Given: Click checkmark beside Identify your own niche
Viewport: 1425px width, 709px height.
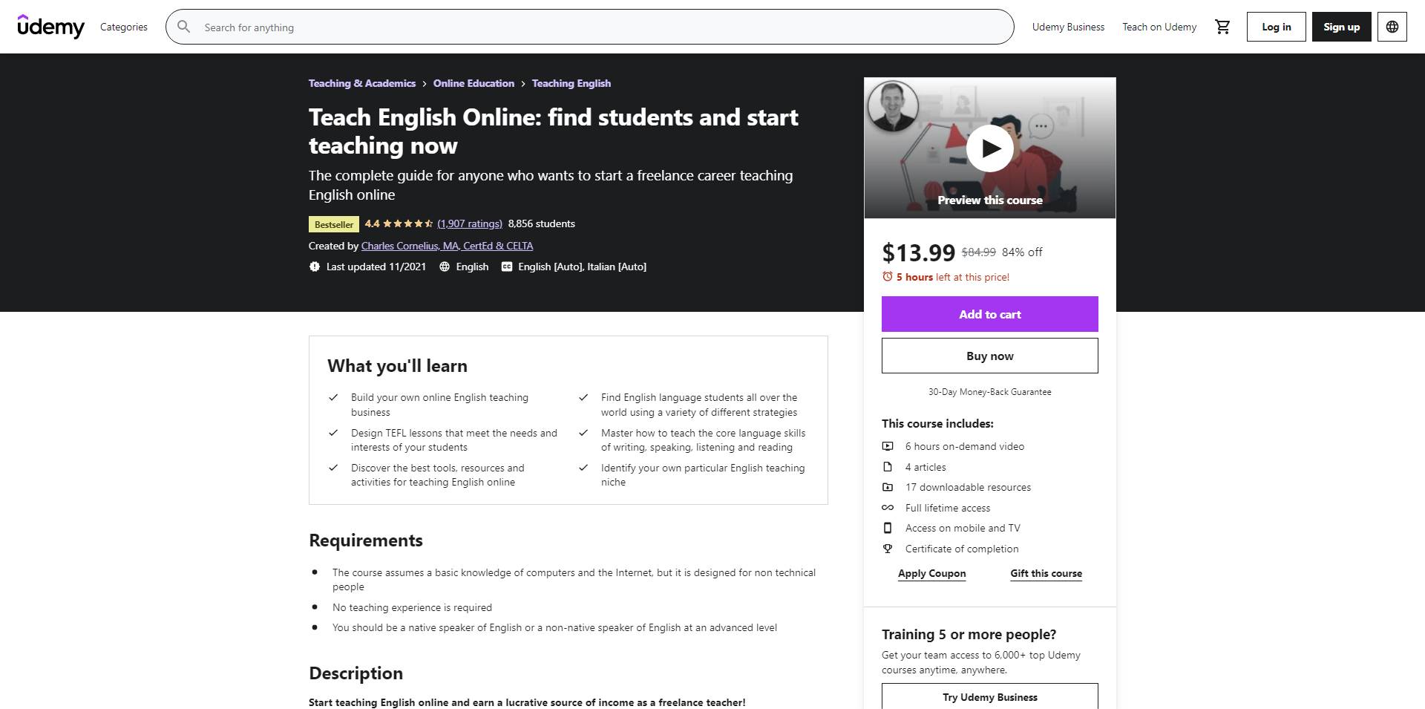Looking at the screenshot, I should click(x=583, y=468).
